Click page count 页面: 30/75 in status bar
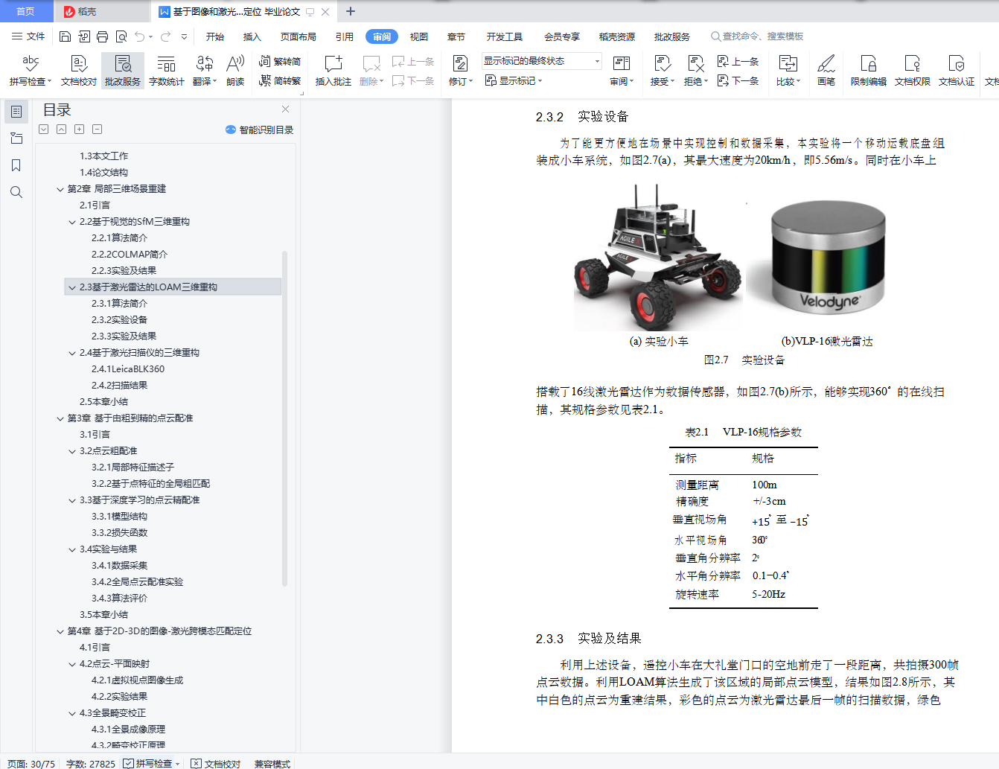The height and width of the screenshot is (769, 999). [31, 764]
